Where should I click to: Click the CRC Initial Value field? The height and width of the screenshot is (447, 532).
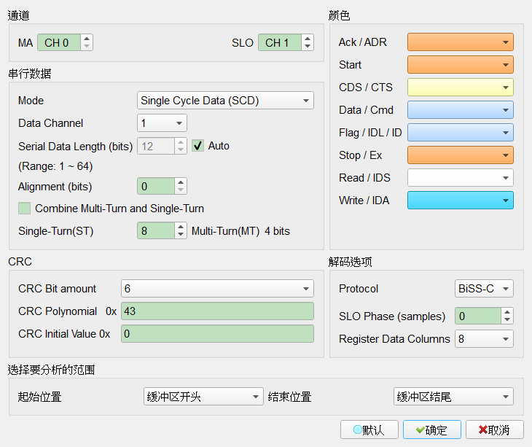point(217,334)
